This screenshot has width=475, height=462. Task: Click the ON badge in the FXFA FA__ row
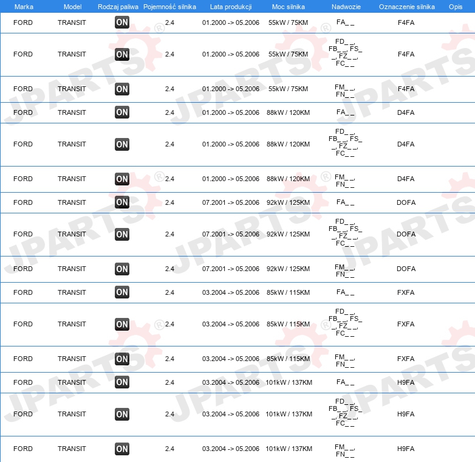point(122,292)
